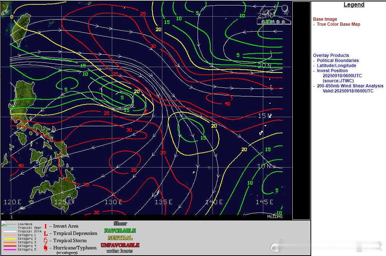Click 'Valid:20250918/0600UTC' timestamp
The height and width of the screenshot is (256, 386).
pos(348,91)
